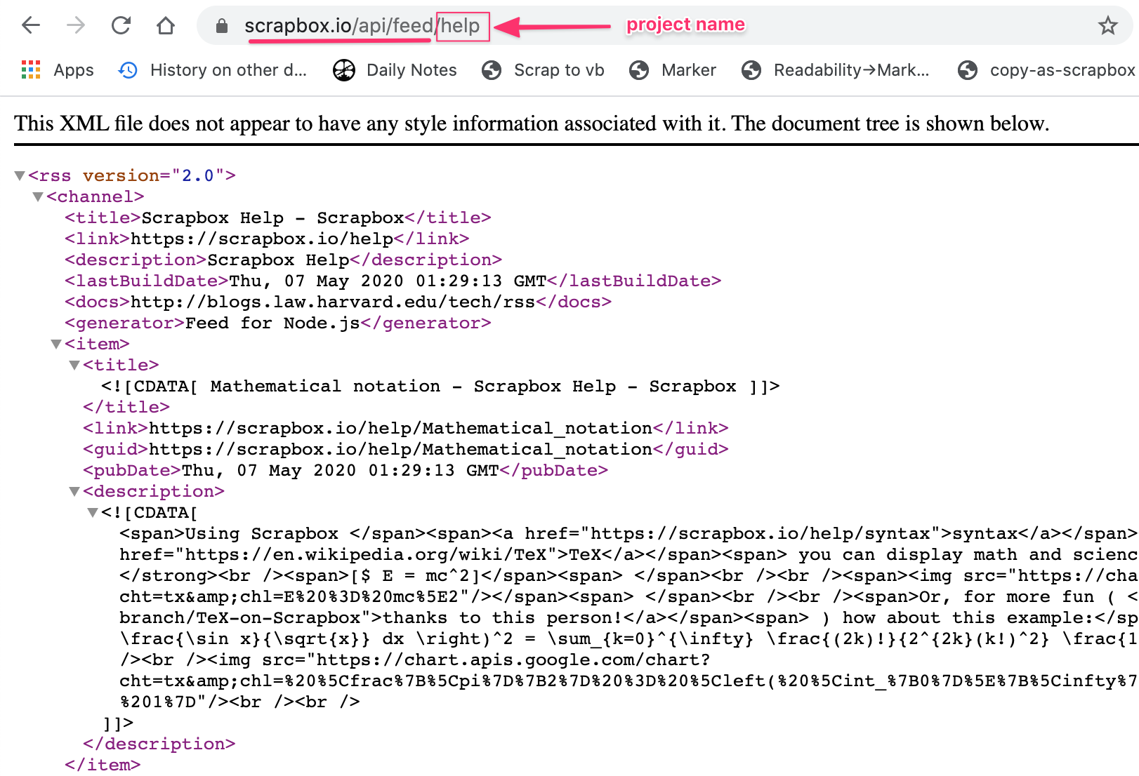Viewport: 1139px width, 776px height.
Task: Collapse the first item element
Action: tap(56, 344)
